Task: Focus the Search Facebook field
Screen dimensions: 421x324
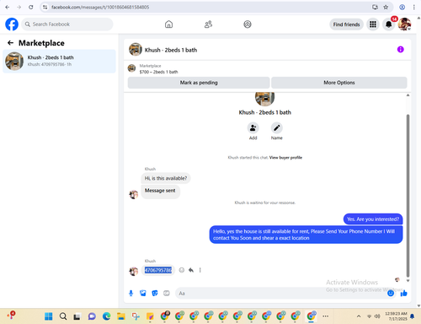Action: click(x=67, y=24)
